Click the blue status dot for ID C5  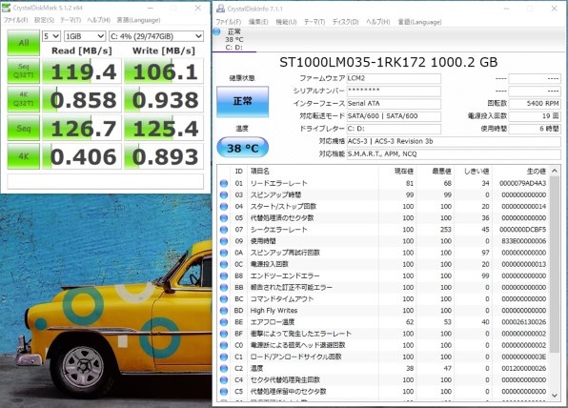click(224, 392)
